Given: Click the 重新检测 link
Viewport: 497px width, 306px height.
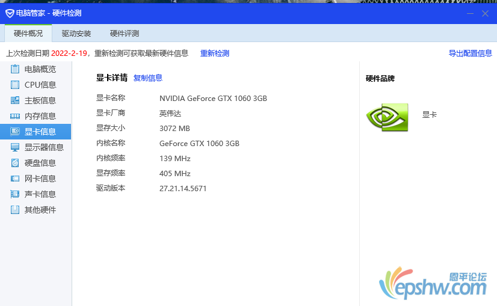Looking at the screenshot, I should coord(215,54).
